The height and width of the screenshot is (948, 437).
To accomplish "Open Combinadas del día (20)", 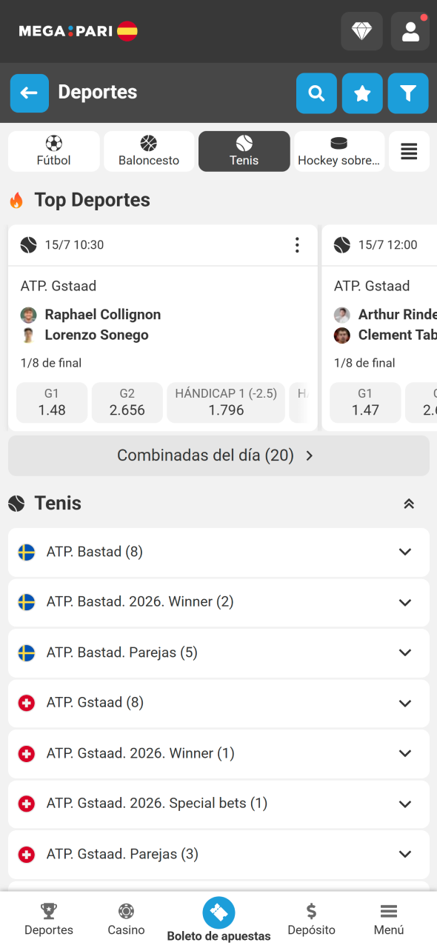I will (218, 455).
